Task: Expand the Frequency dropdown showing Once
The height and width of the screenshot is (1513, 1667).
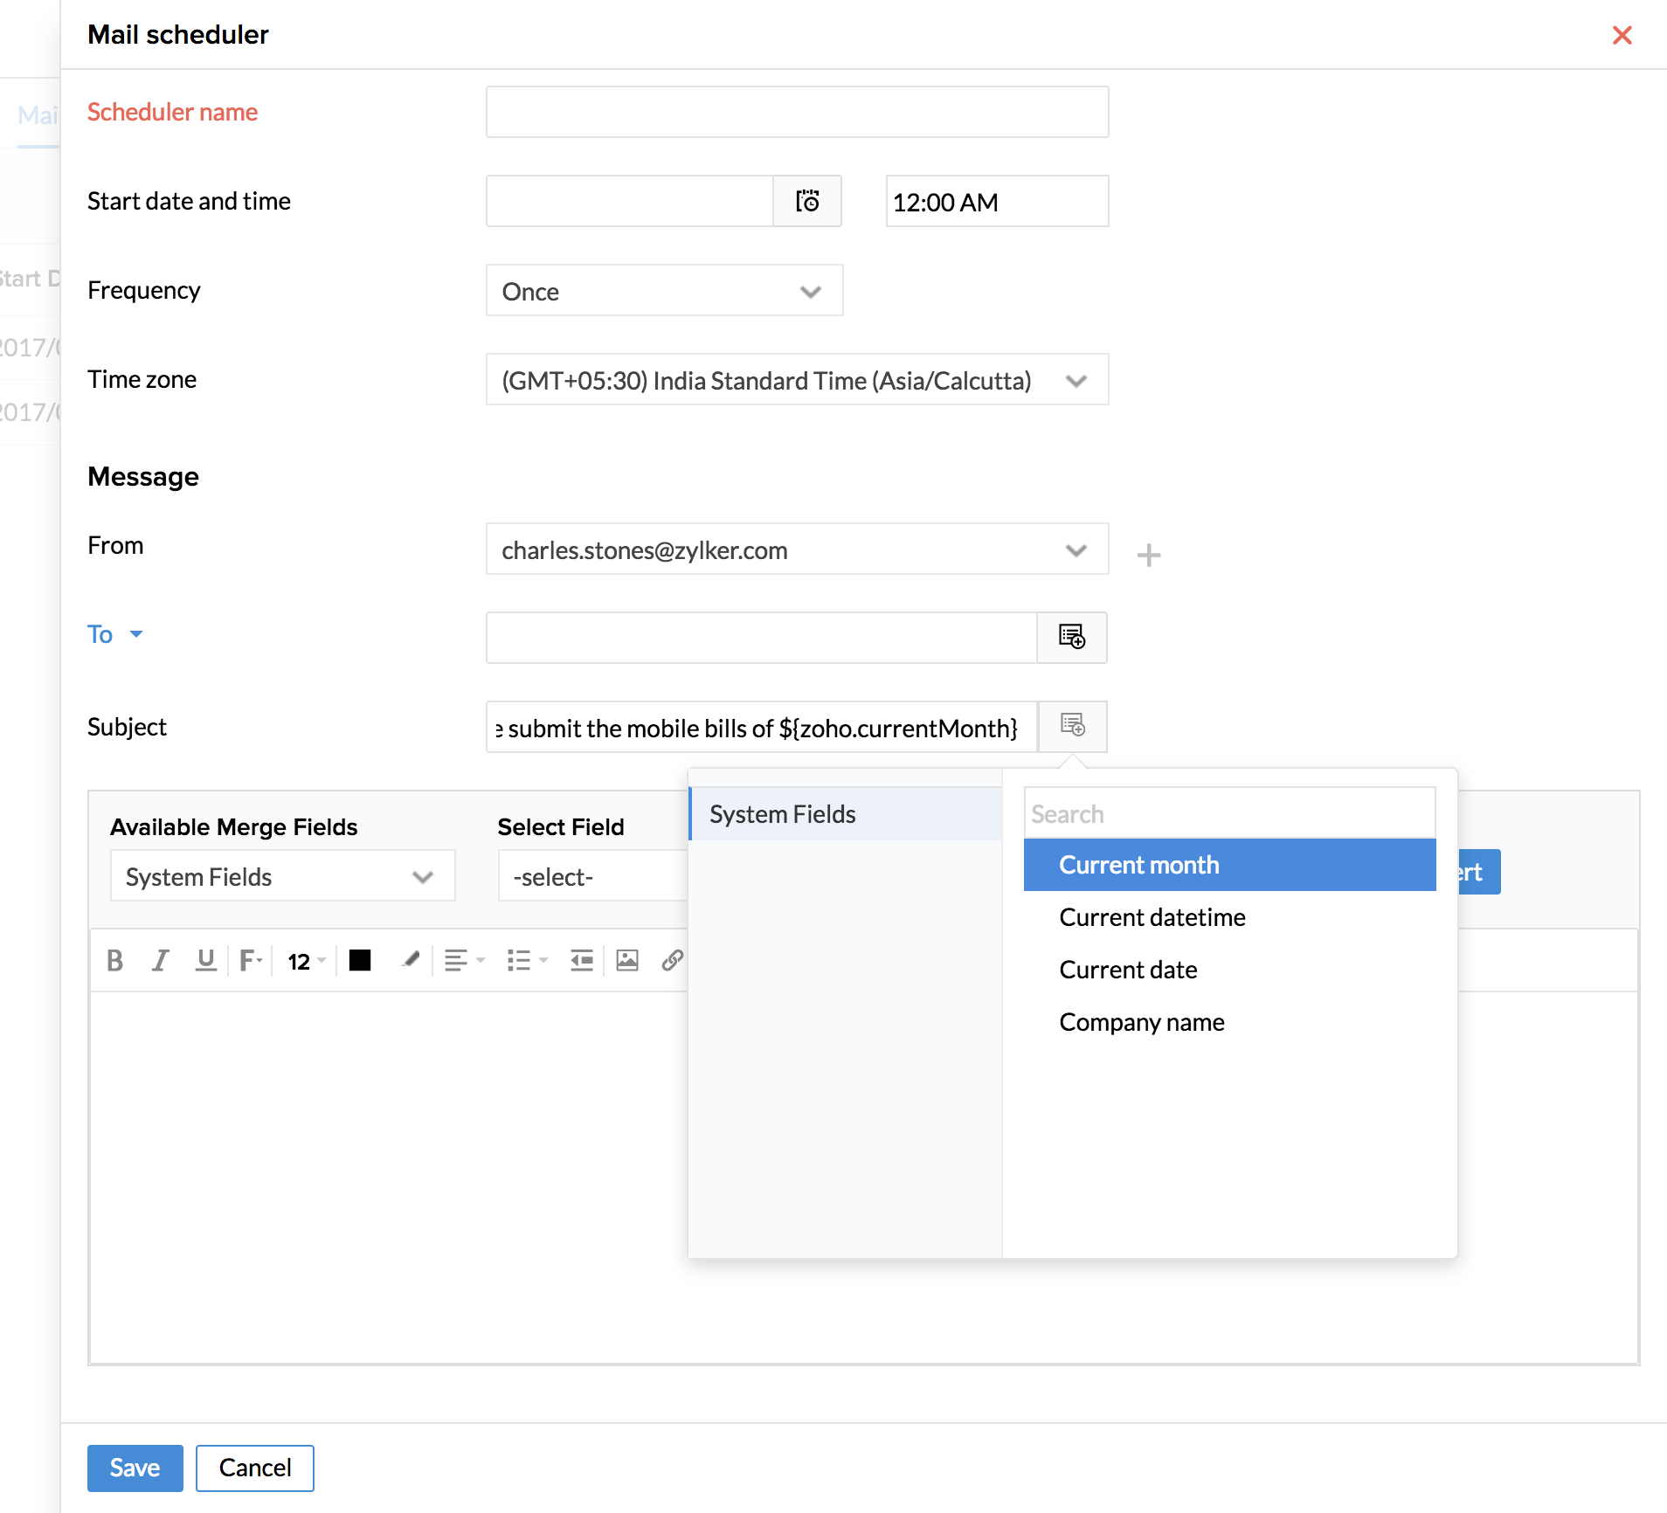Action: coord(664,291)
